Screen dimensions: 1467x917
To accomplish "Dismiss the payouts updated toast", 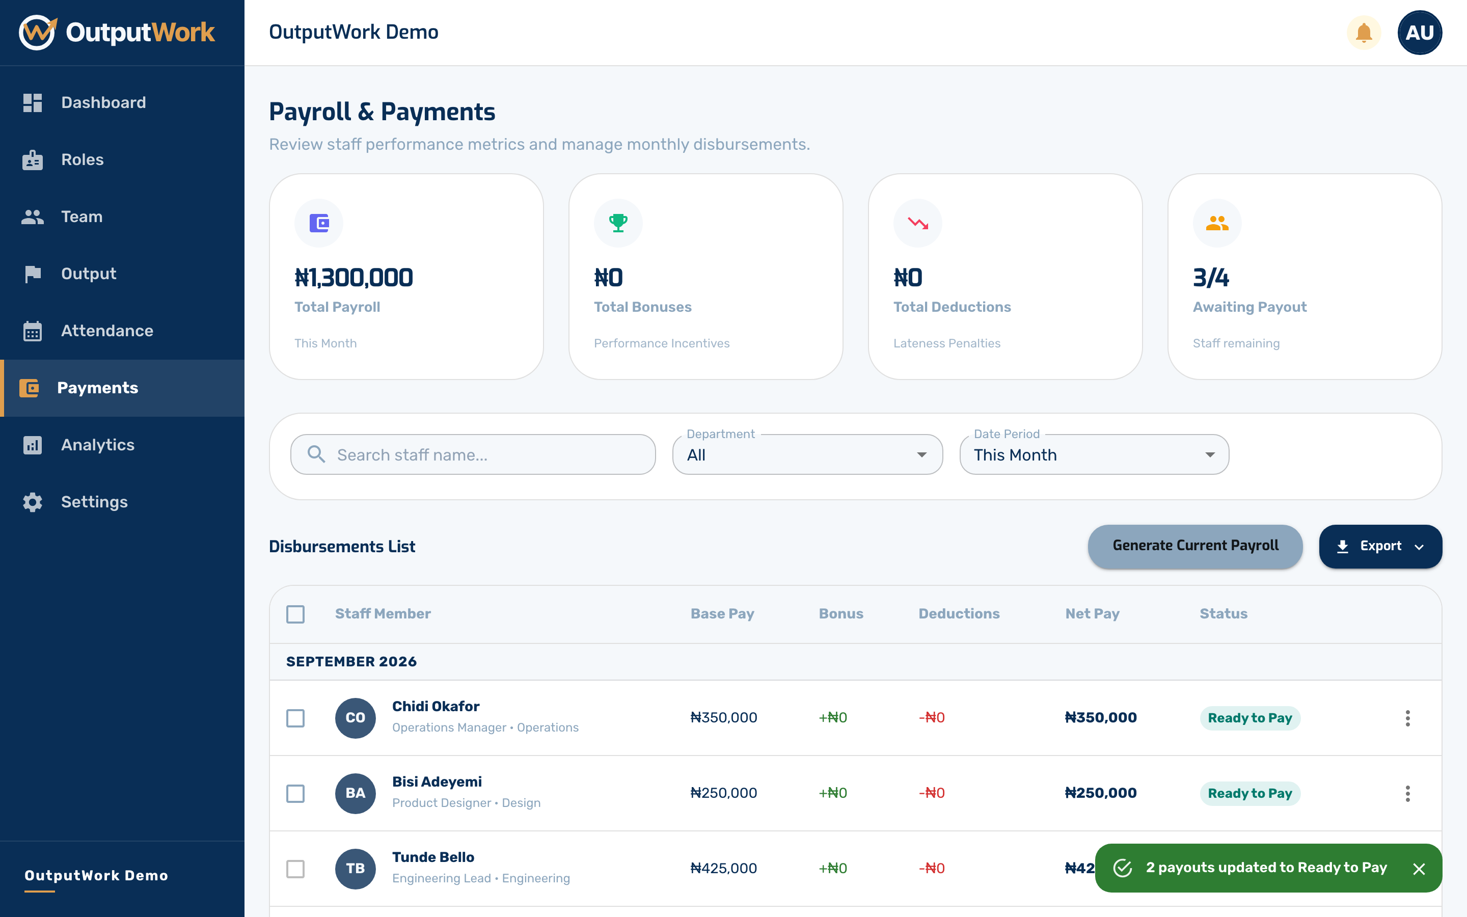I will pos(1419,869).
